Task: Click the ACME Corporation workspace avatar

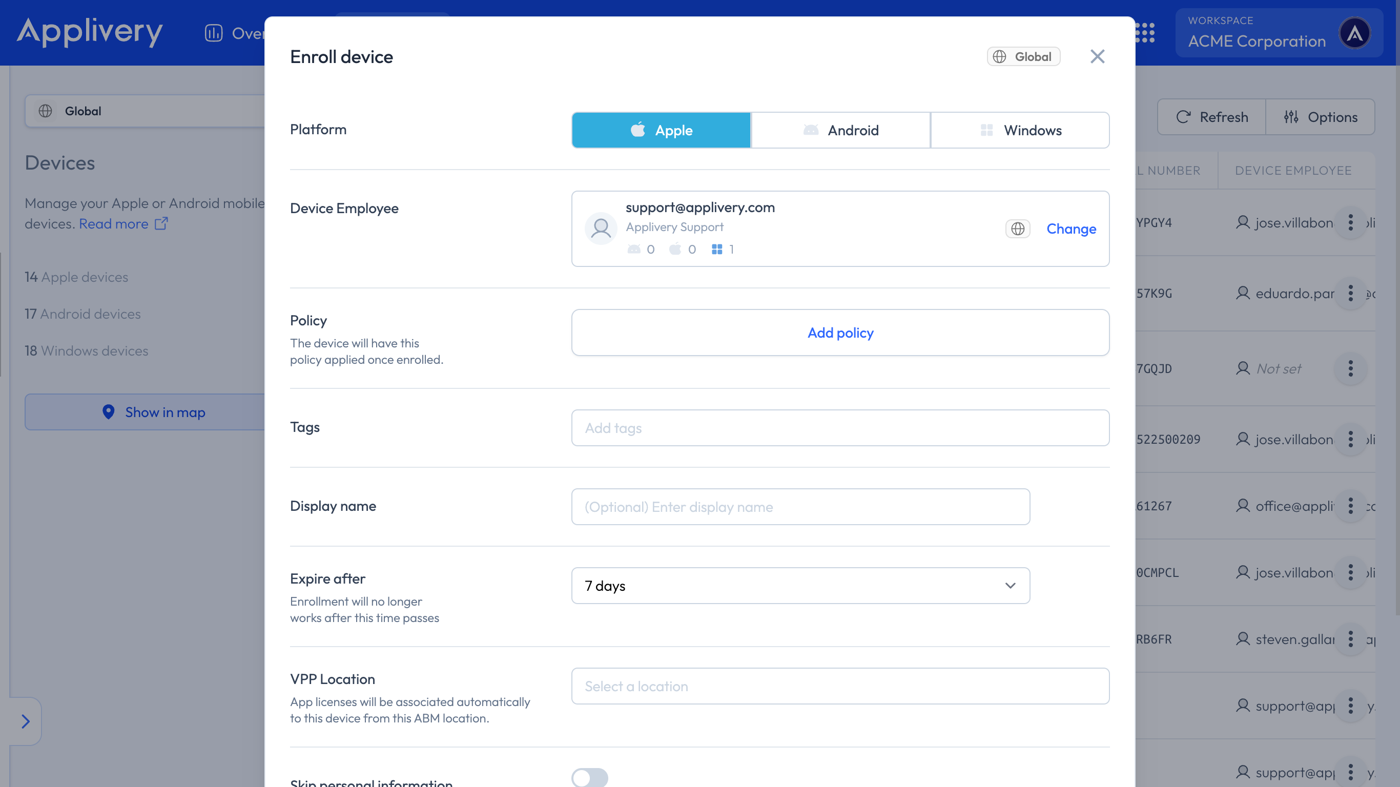Action: click(x=1354, y=33)
